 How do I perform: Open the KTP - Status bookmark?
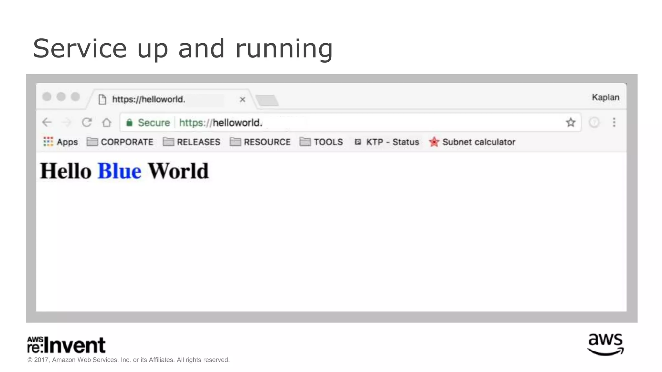pyautogui.click(x=387, y=142)
